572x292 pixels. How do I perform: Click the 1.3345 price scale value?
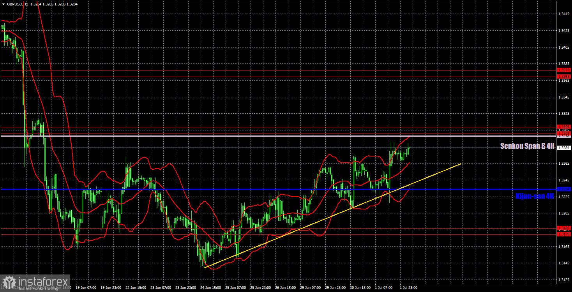click(x=563, y=97)
